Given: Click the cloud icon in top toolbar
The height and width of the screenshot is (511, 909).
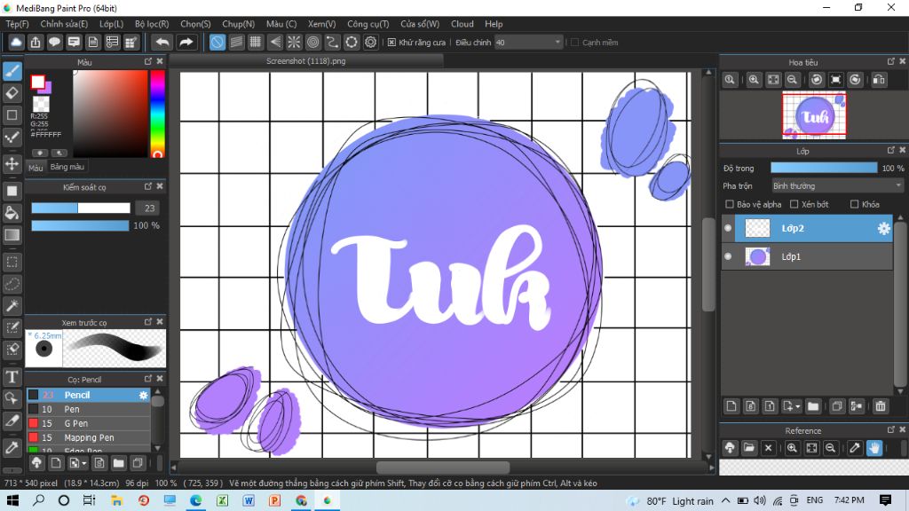Looking at the screenshot, I should 16,43.
